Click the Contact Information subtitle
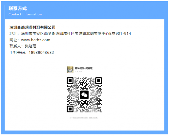The height and width of the screenshot is (136, 169). 25,14
